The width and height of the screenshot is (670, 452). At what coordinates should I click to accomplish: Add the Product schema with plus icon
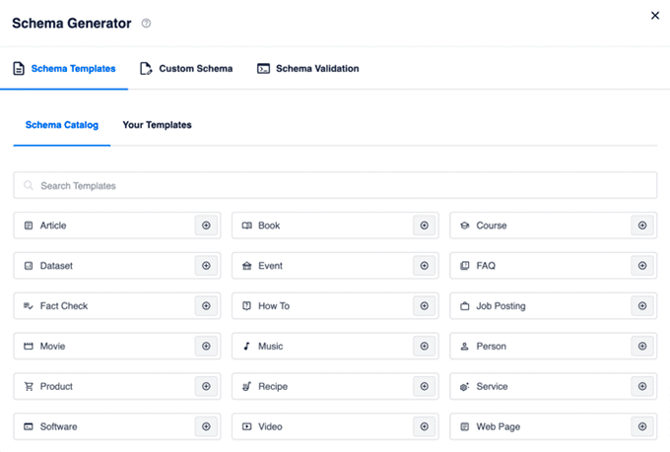pyautogui.click(x=206, y=387)
